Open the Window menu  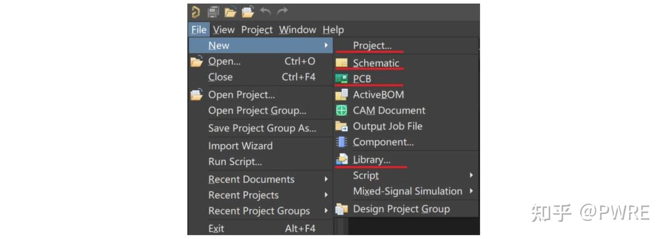[x=297, y=30]
